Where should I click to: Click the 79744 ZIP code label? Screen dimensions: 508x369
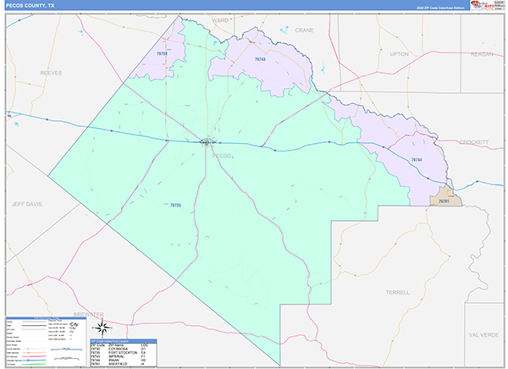pos(417,160)
